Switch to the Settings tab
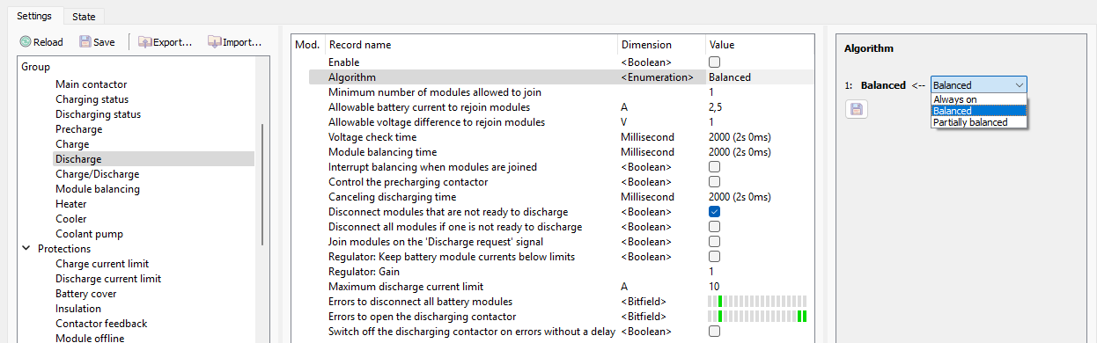Image resolution: width=1097 pixels, height=343 pixels. (x=34, y=16)
